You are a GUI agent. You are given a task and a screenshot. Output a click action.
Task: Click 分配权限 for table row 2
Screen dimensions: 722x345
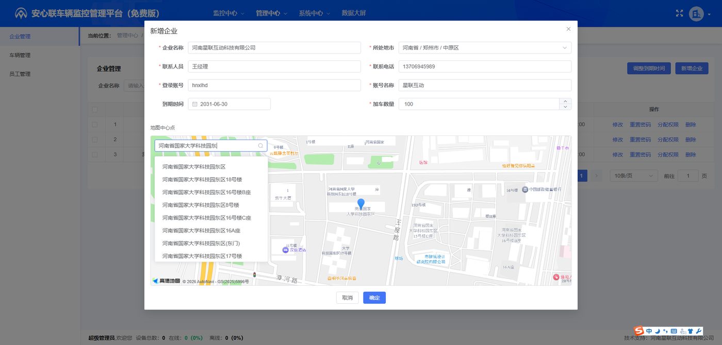coord(668,140)
